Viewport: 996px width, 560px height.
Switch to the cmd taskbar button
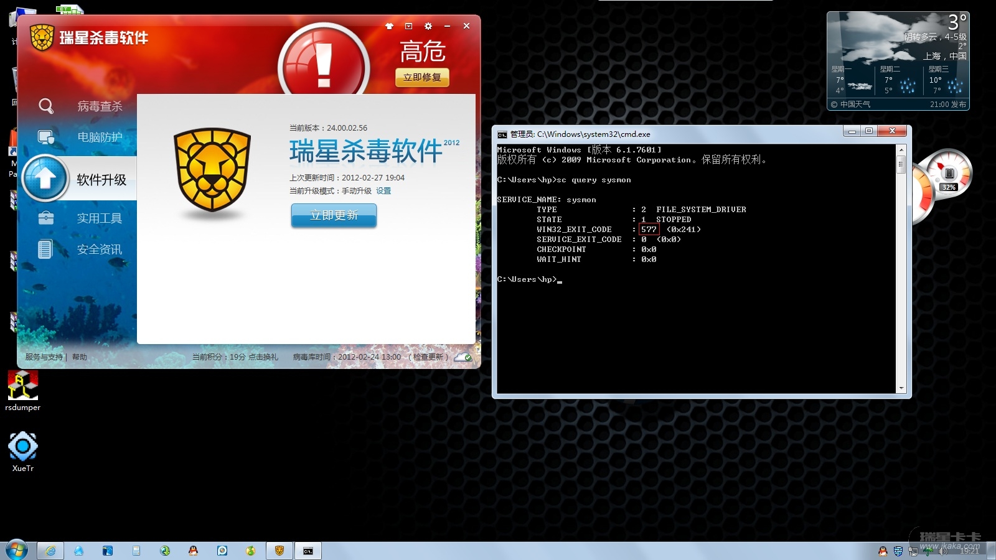coord(308,551)
